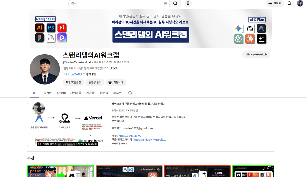This screenshot has height=177, width=306.
Task: Click the NotebookLM arch icon in banner
Action: (x=250, y=28)
